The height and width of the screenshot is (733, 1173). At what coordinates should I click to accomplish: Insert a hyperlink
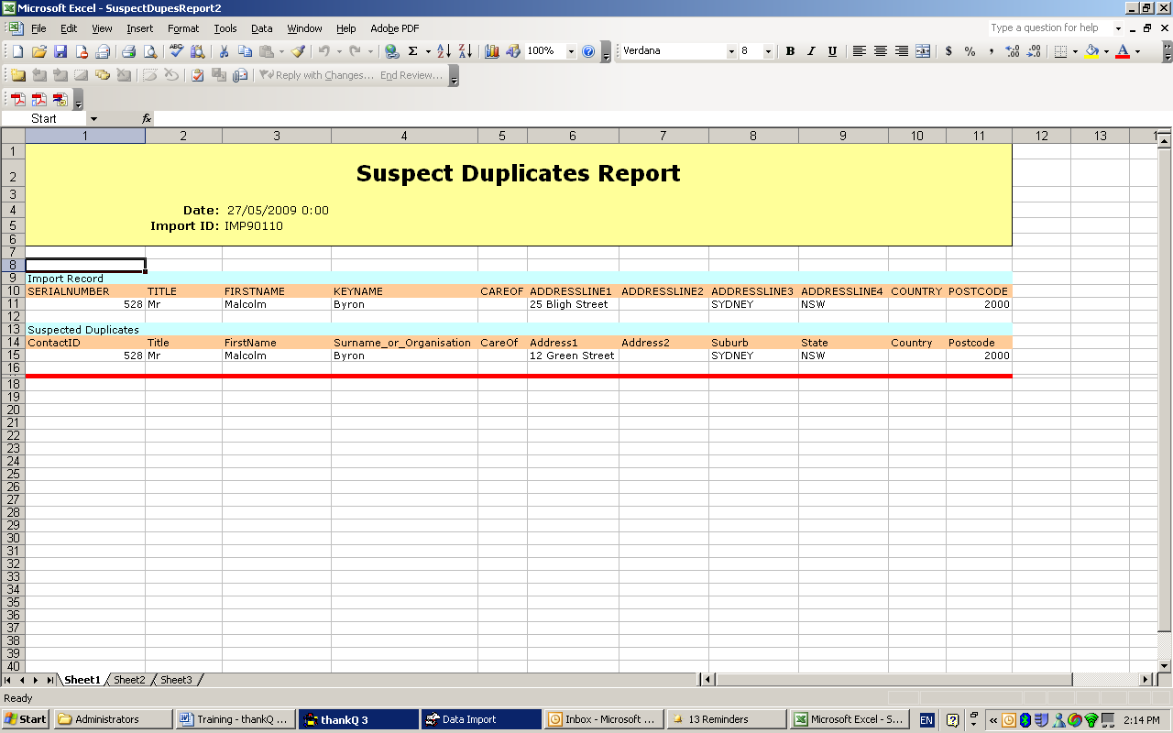(391, 51)
